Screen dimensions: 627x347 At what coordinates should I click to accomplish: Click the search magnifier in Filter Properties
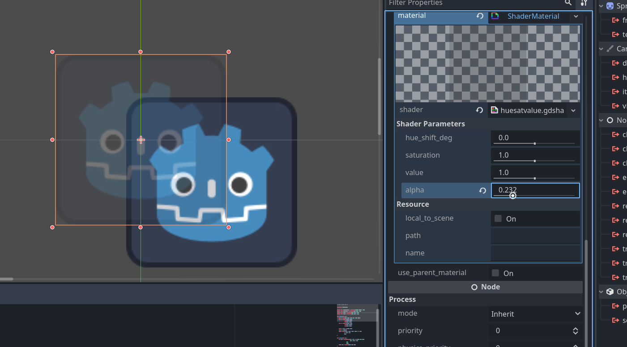(x=568, y=3)
